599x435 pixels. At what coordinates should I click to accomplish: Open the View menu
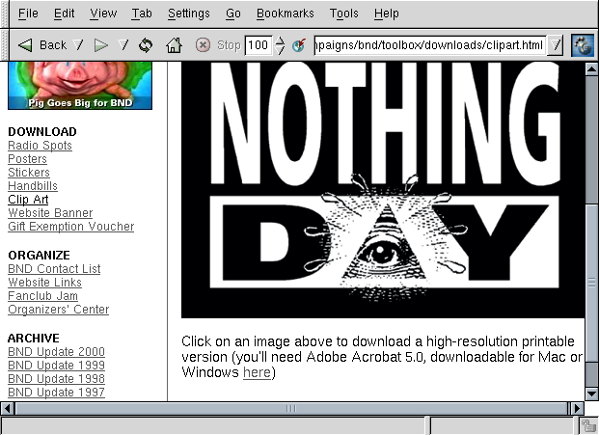pos(103,14)
